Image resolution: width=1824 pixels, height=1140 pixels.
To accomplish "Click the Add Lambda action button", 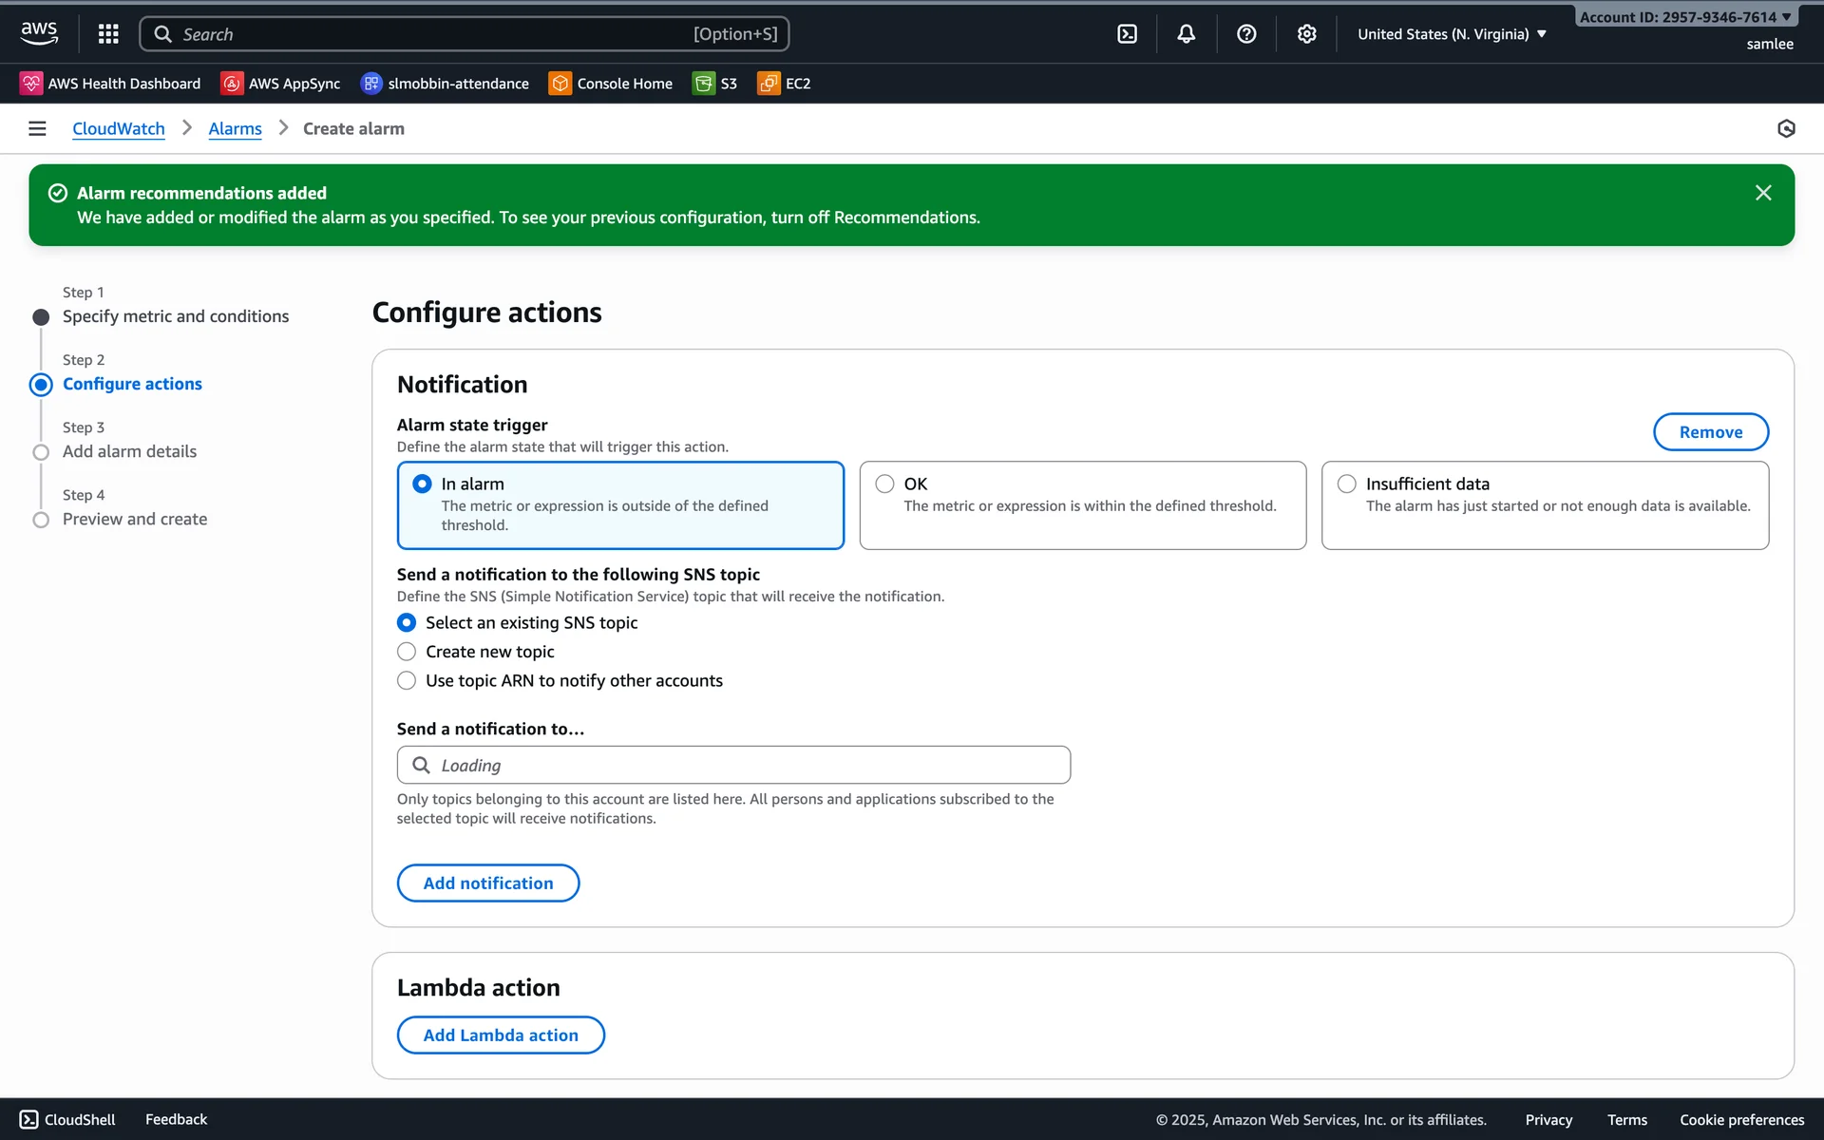I will pos(501,1035).
